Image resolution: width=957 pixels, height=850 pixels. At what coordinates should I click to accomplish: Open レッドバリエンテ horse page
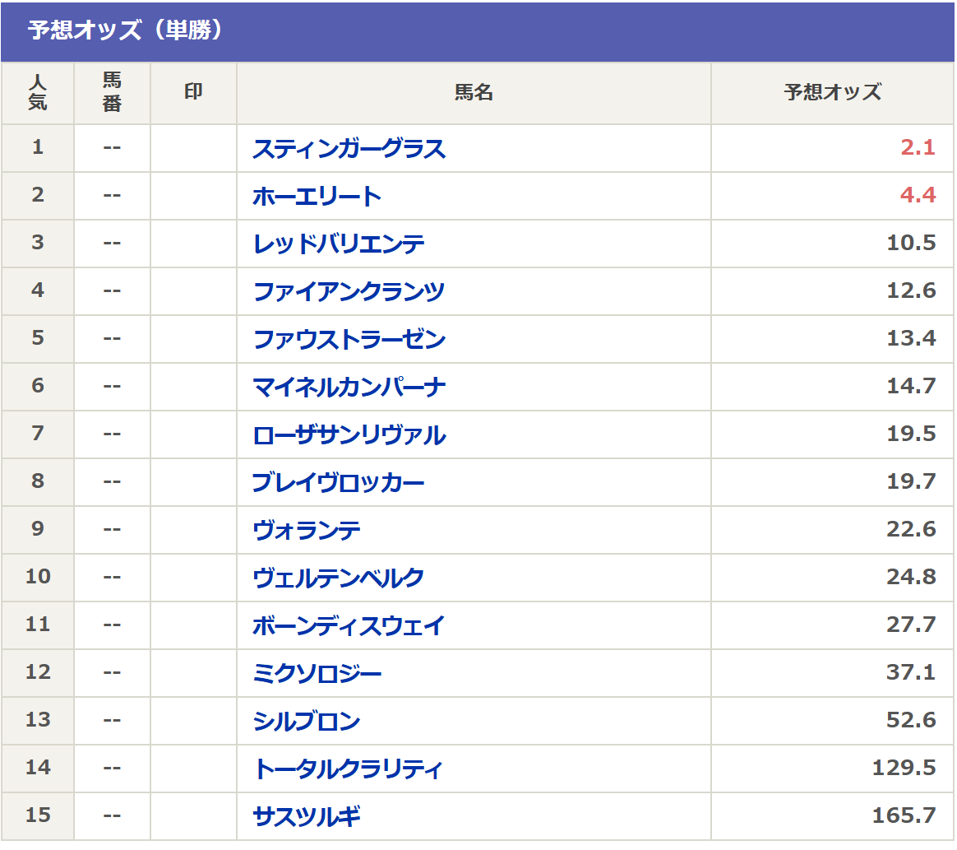click(339, 244)
